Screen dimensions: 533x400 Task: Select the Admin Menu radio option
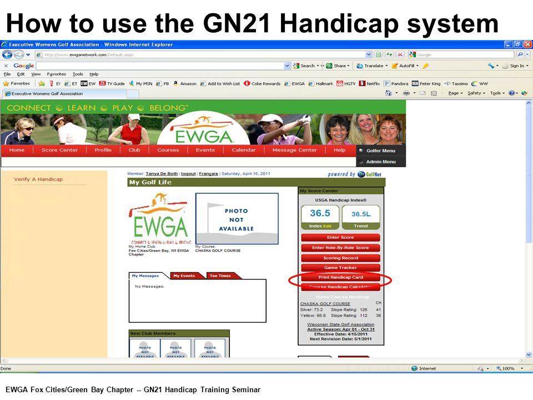[x=361, y=162]
